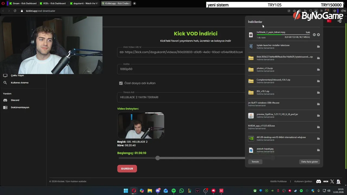Open X social icon in footer
Image resolution: width=347 pixels, height=195 pixels.
(332, 181)
